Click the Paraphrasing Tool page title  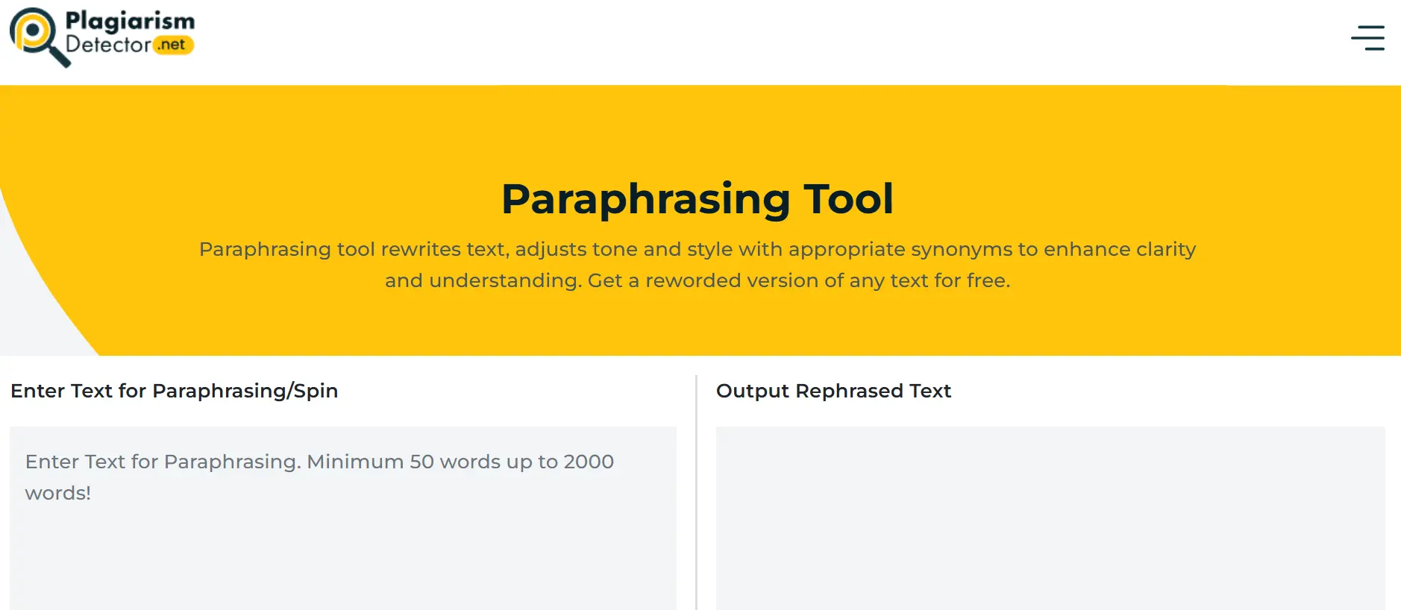[699, 198]
